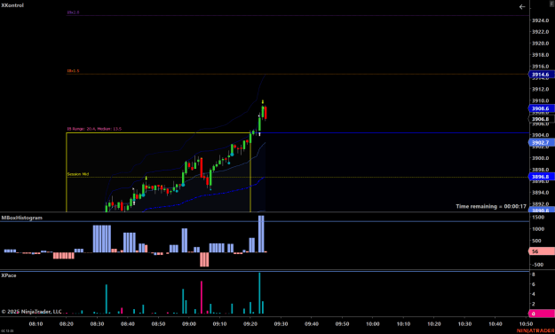Click the small F button in the corner
The width and height of the screenshot is (555, 334).
(x=552, y=3)
